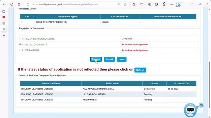Image resolution: width=211 pixels, height=118 pixels.
Task: Open the chatbot robot assistant
Action: click(x=191, y=110)
